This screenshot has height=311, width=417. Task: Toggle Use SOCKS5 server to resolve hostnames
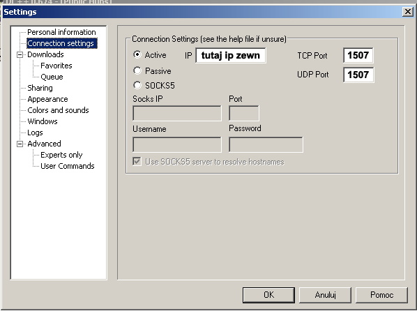pos(137,161)
